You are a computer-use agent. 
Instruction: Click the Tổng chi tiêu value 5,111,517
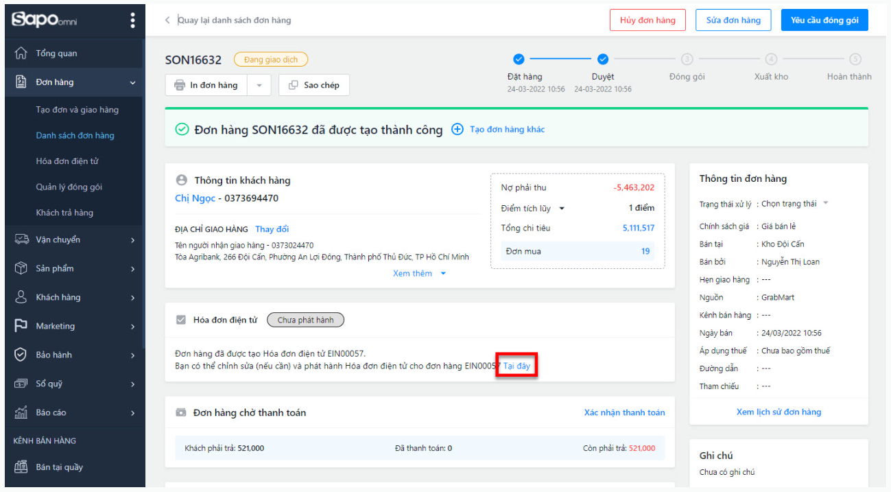[639, 228]
